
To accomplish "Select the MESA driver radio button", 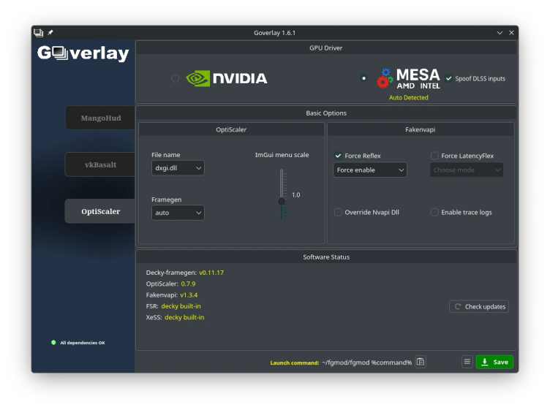I will [x=364, y=78].
